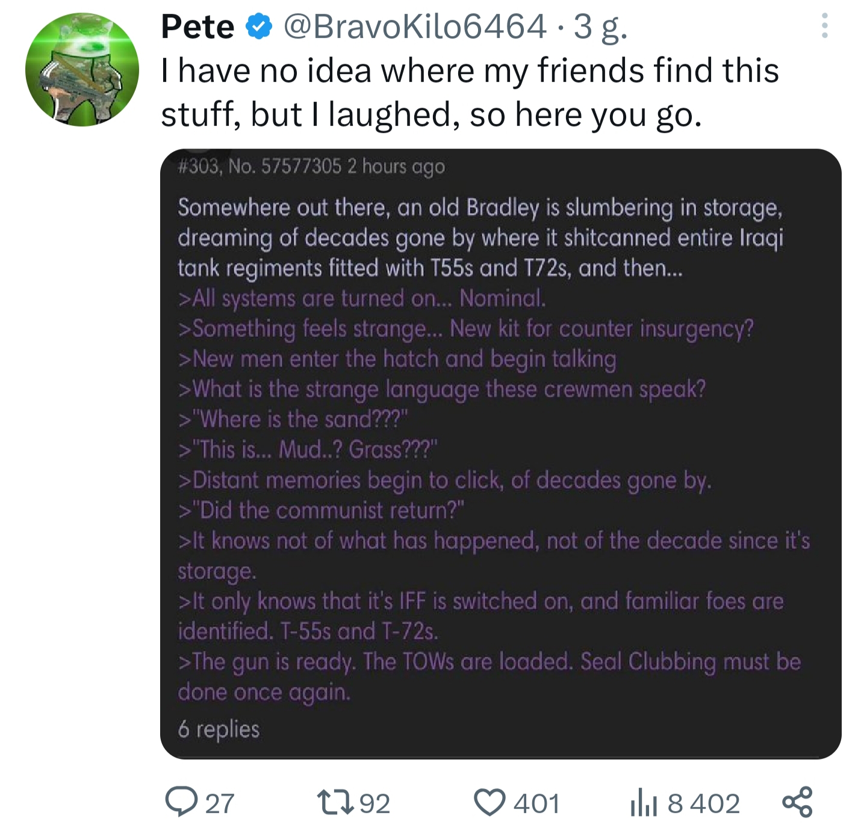Click the 401 likes count
This screenshot has height=828, width=867.
(x=537, y=803)
